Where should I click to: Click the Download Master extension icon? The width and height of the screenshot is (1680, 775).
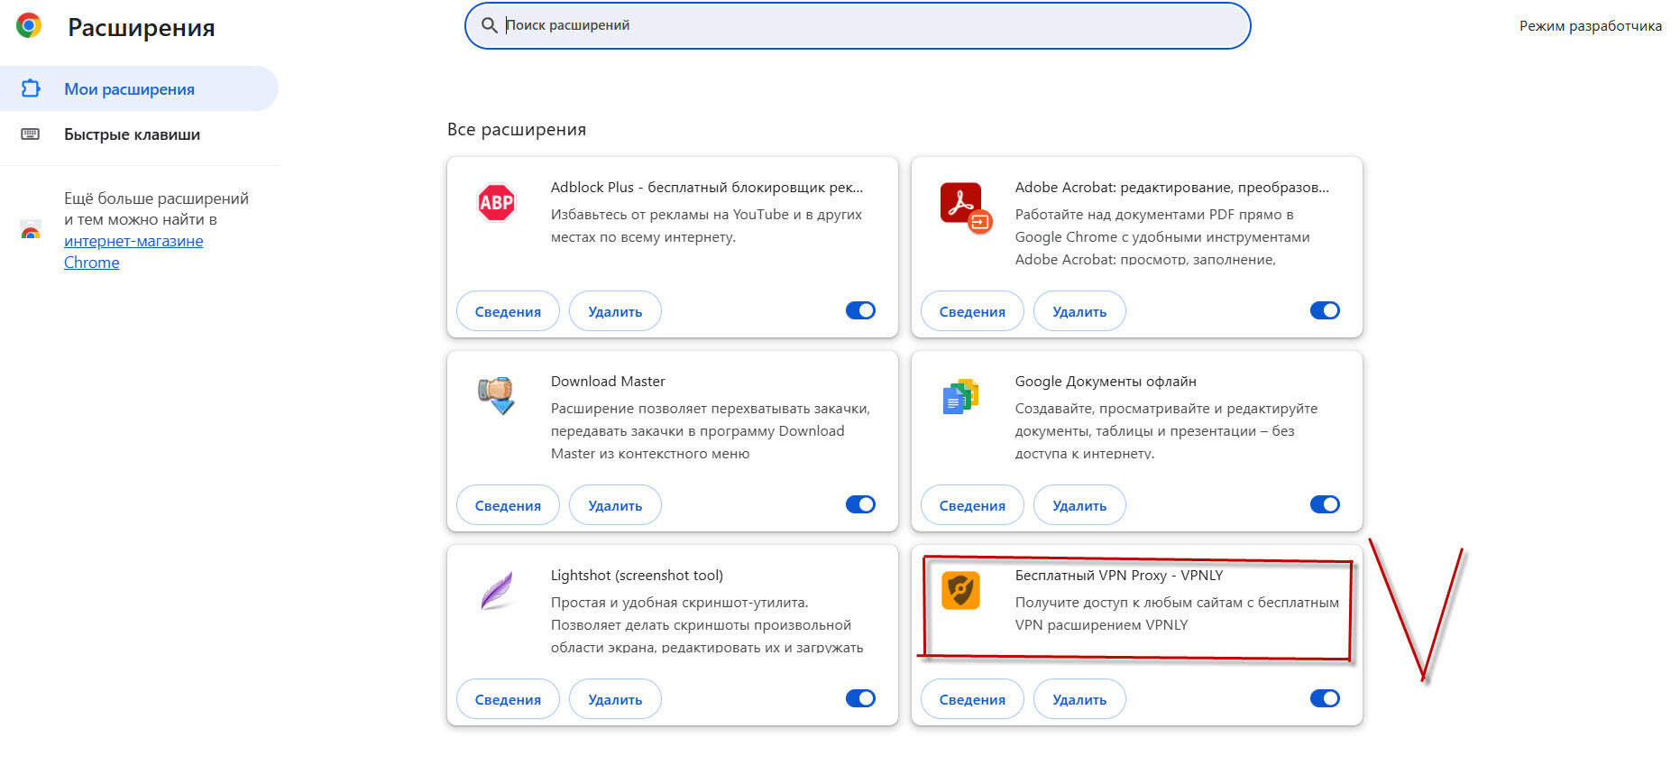click(x=496, y=395)
